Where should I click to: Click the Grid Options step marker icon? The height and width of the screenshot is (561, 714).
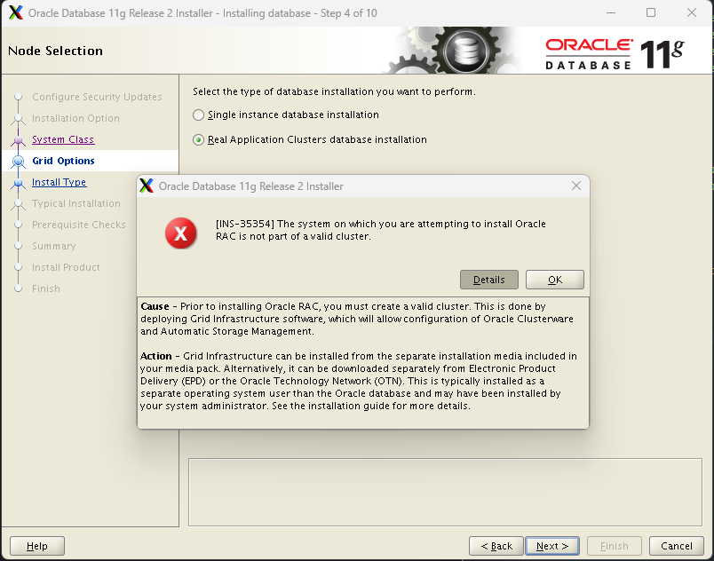click(x=19, y=161)
